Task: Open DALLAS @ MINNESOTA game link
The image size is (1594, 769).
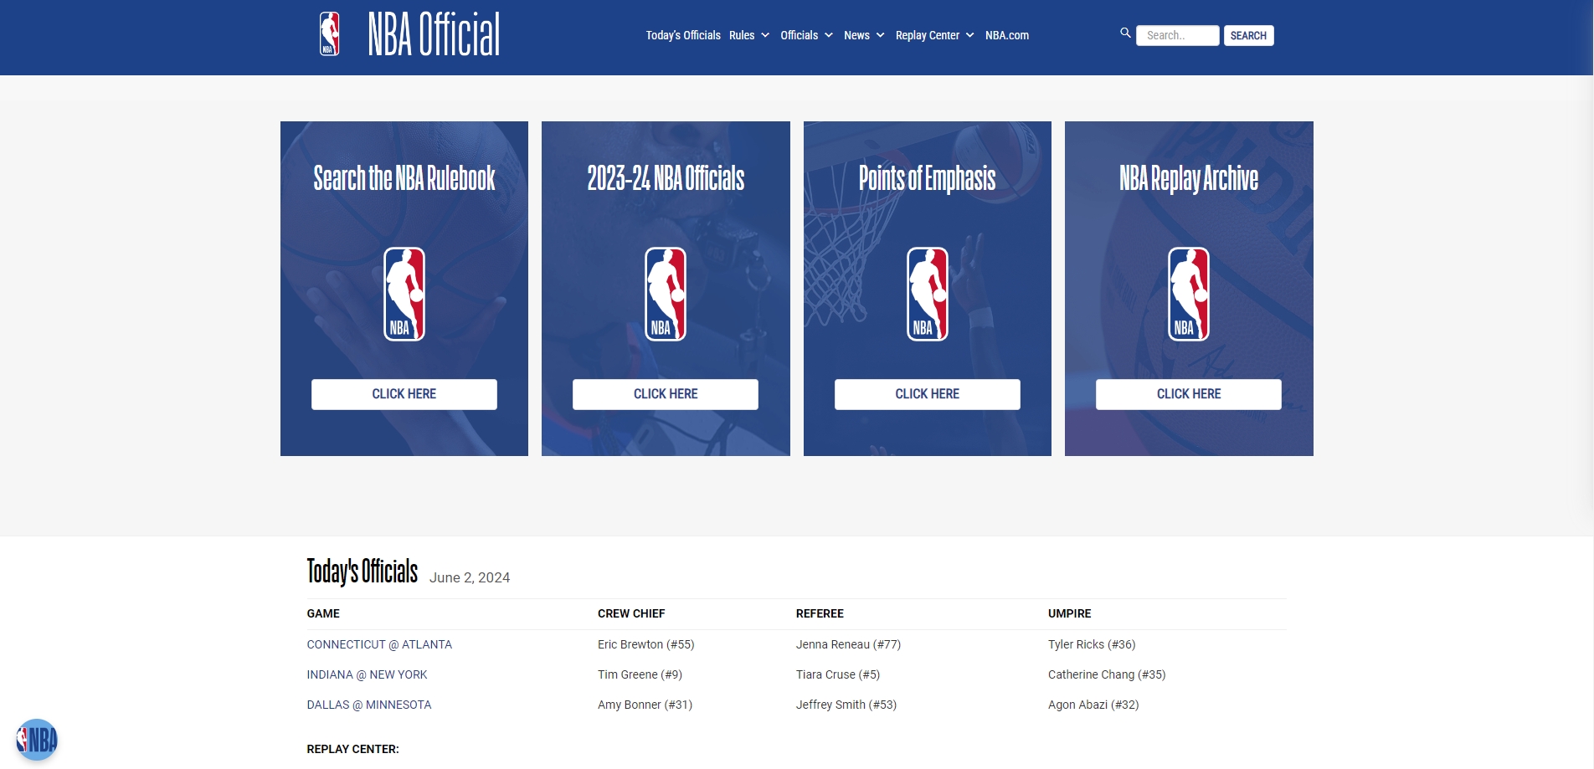Action: tap(369, 705)
